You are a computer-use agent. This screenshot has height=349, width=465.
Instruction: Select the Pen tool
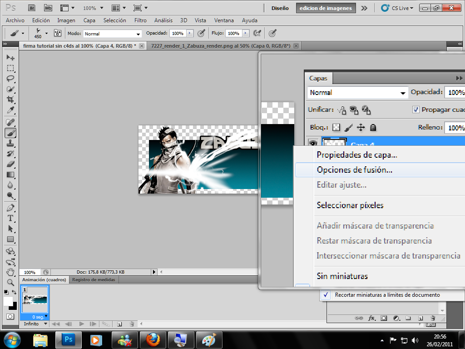[x=10, y=208]
